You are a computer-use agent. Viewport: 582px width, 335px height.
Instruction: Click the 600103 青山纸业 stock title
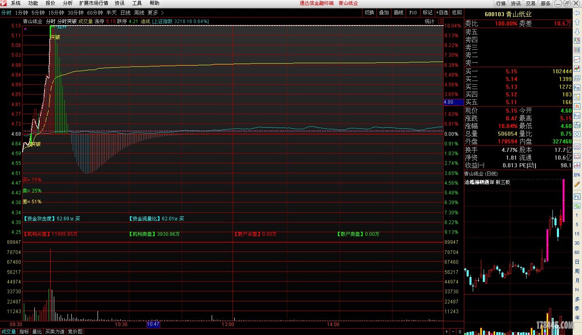508,14
